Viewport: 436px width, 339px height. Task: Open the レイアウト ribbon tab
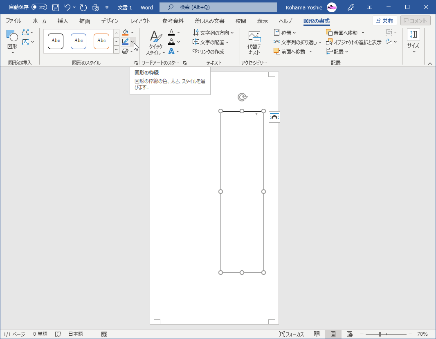(x=140, y=21)
